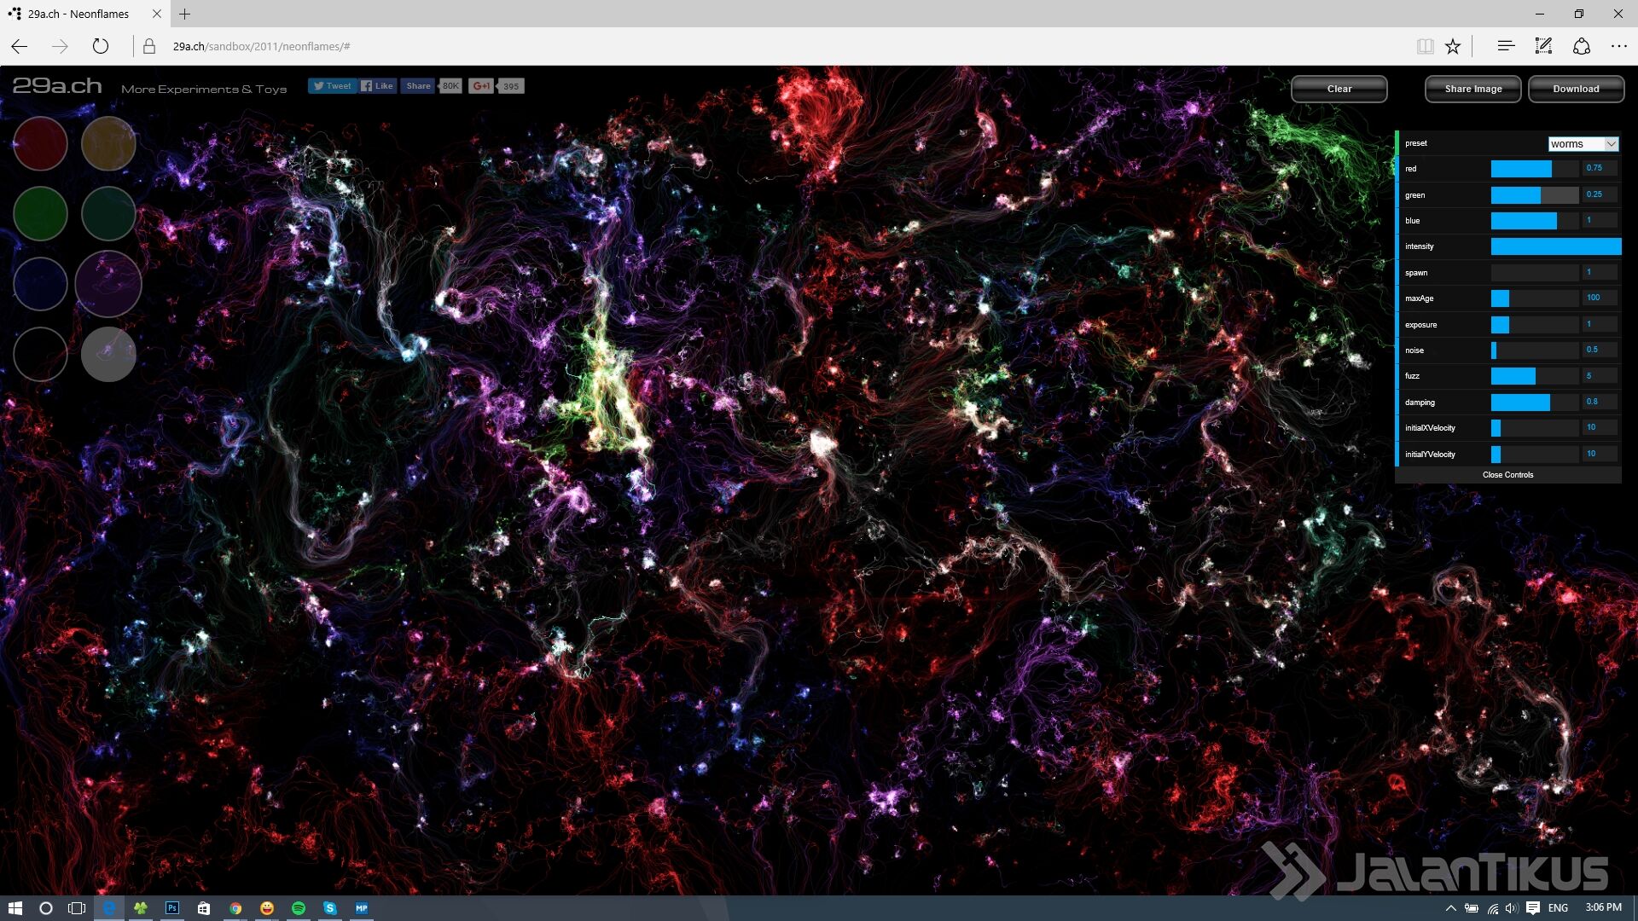
Task: Click the volume speaker tray icon
Action: click(x=1512, y=908)
